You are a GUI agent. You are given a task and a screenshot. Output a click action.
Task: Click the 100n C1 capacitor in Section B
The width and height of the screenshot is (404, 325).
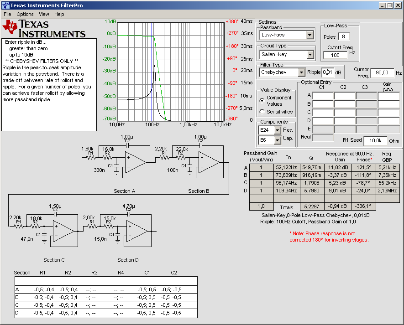[x=190, y=167]
